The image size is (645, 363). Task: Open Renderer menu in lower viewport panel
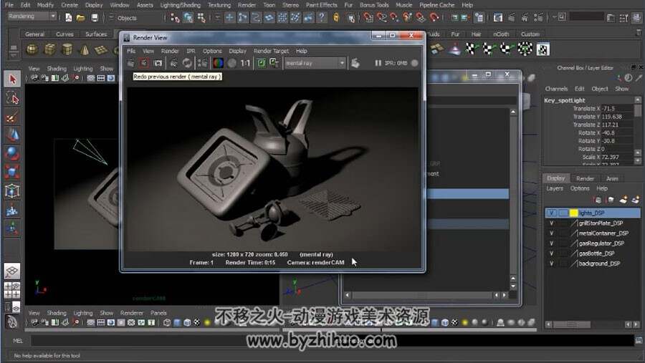(132, 313)
